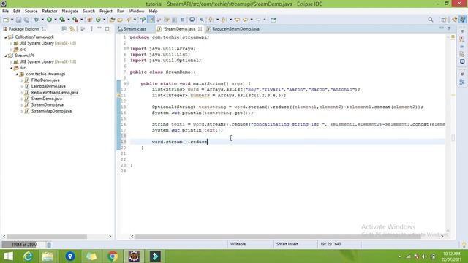Click the Smart Insert status field
The image size is (468, 263).
(x=287, y=244)
